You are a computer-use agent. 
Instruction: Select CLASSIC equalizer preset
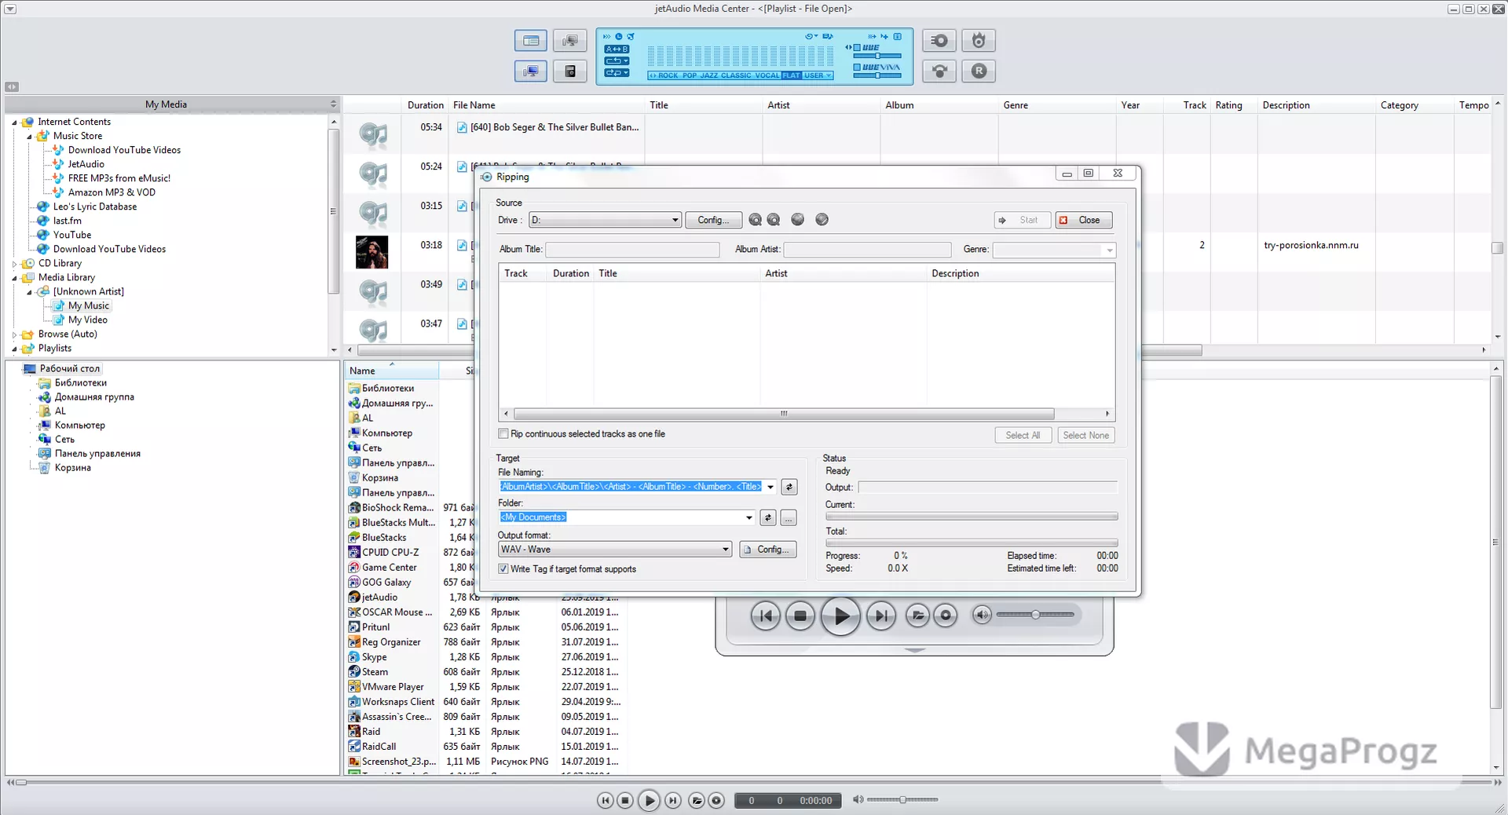point(736,75)
